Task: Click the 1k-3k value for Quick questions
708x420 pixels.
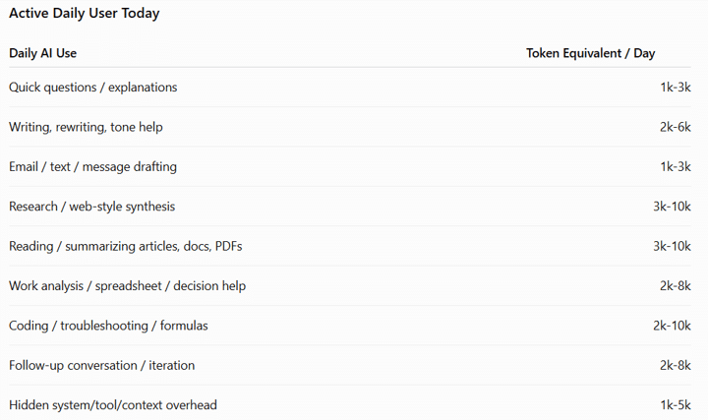Action: 676,88
